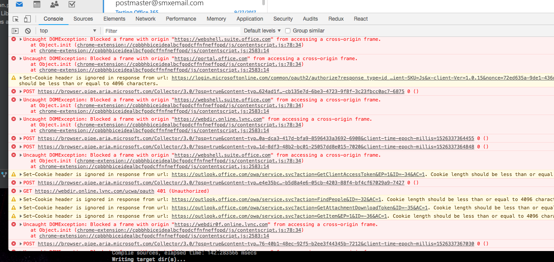Open the Audits tab

point(310,19)
